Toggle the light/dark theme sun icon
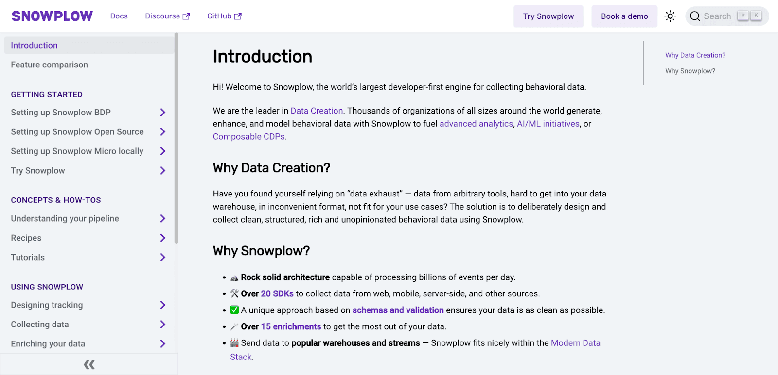This screenshot has width=778, height=375. tap(670, 16)
